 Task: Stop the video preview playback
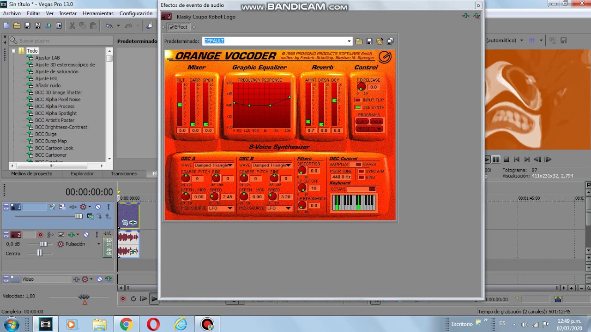507,160
